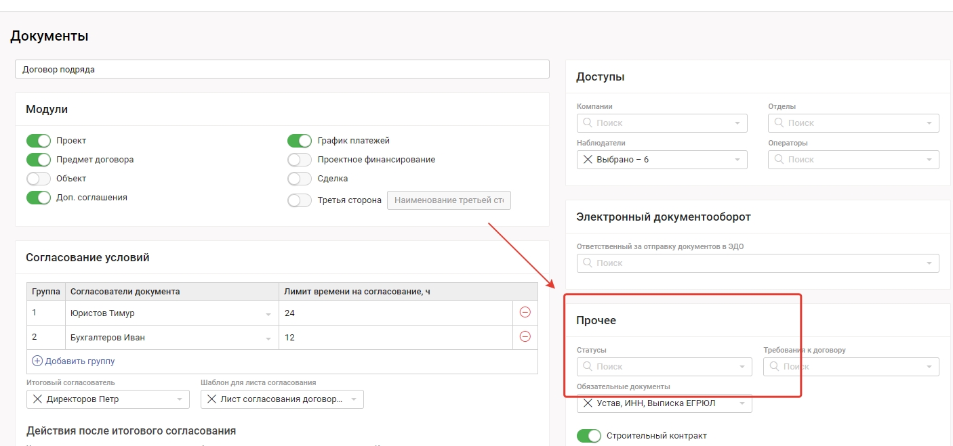Click the Наименование третьей стороны field
953x446 pixels.
pyautogui.click(x=449, y=200)
